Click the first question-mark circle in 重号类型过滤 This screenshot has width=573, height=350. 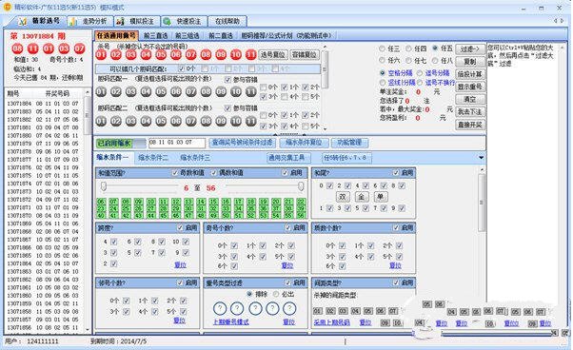(x=220, y=308)
